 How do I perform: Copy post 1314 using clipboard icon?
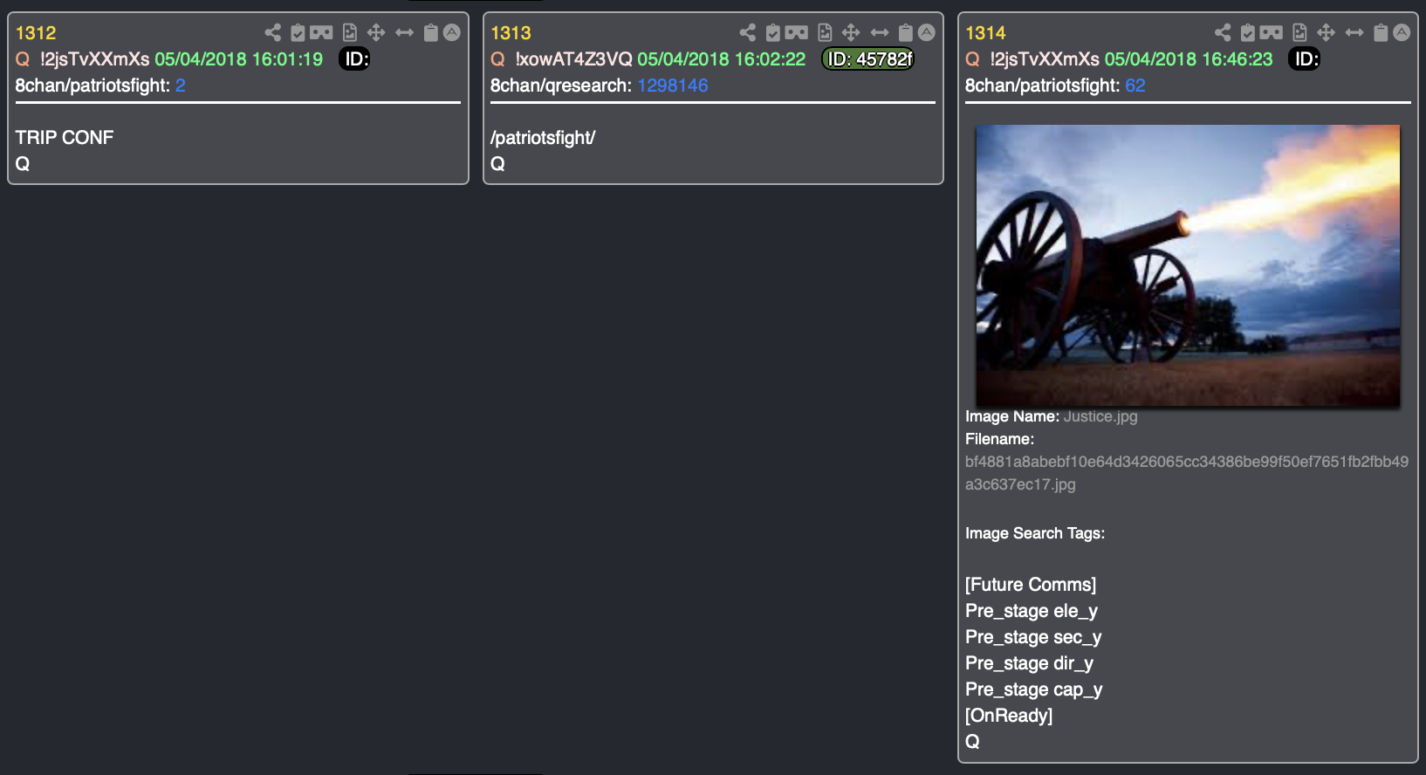(x=1380, y=32)
